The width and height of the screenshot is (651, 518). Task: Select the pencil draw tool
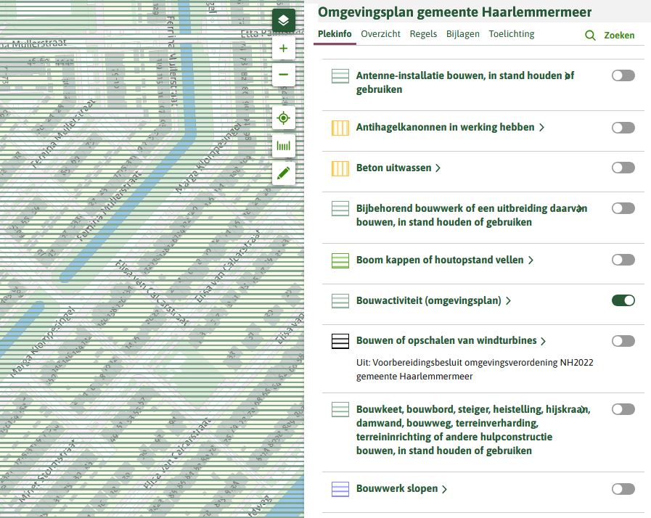coord(284,173)
